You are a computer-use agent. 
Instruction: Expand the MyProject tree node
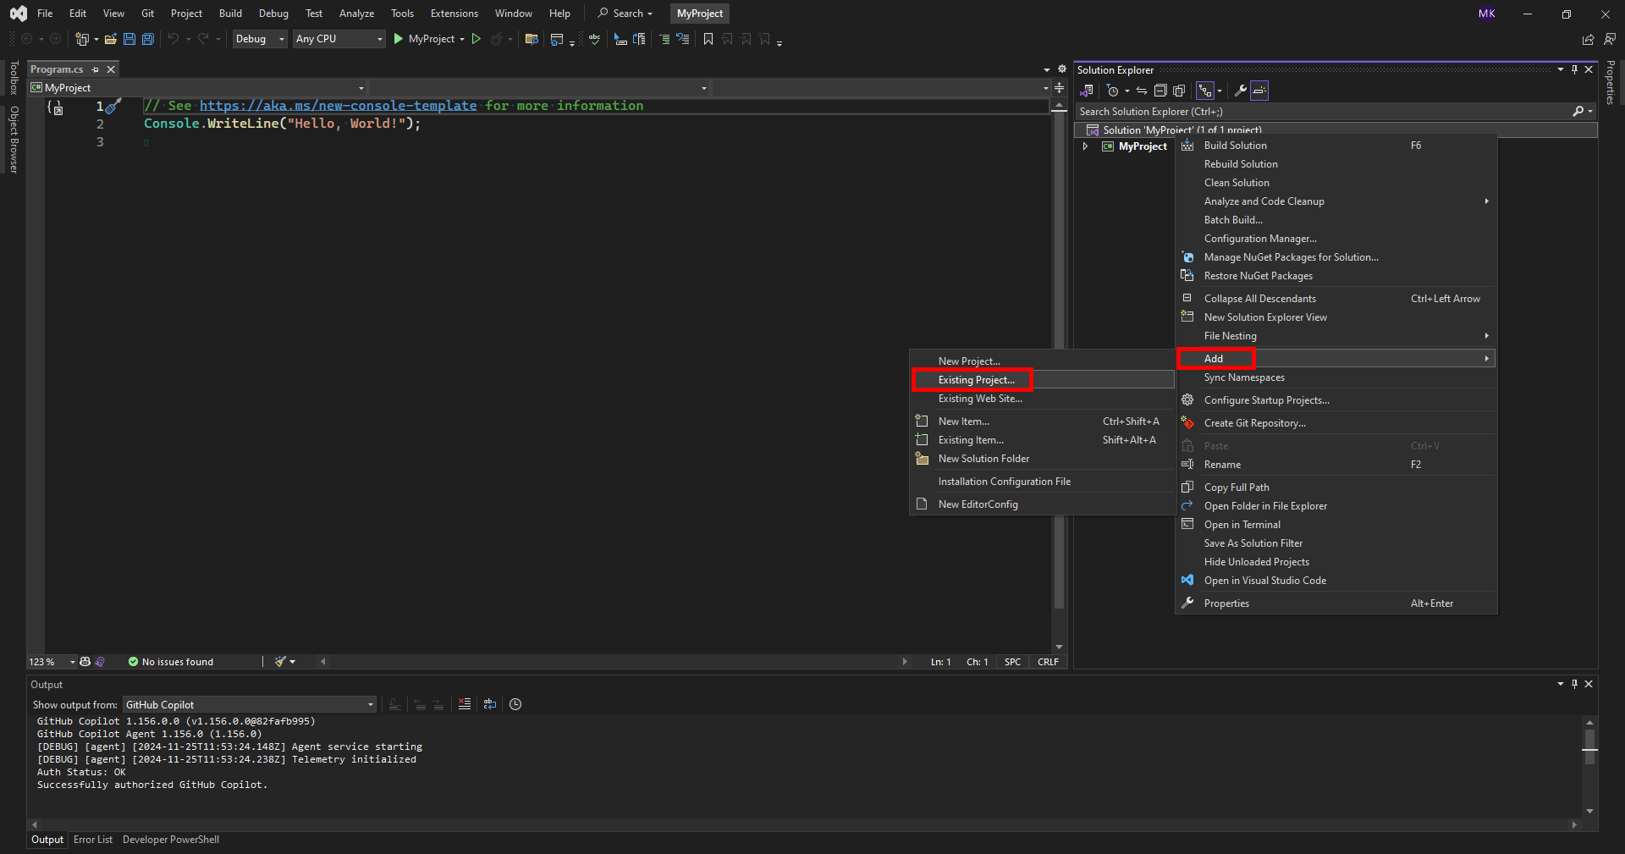click(1085, 146)
